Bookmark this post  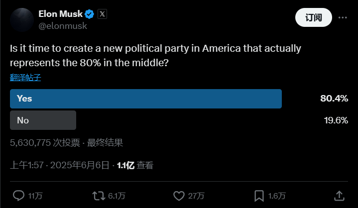tap(259, 195)
